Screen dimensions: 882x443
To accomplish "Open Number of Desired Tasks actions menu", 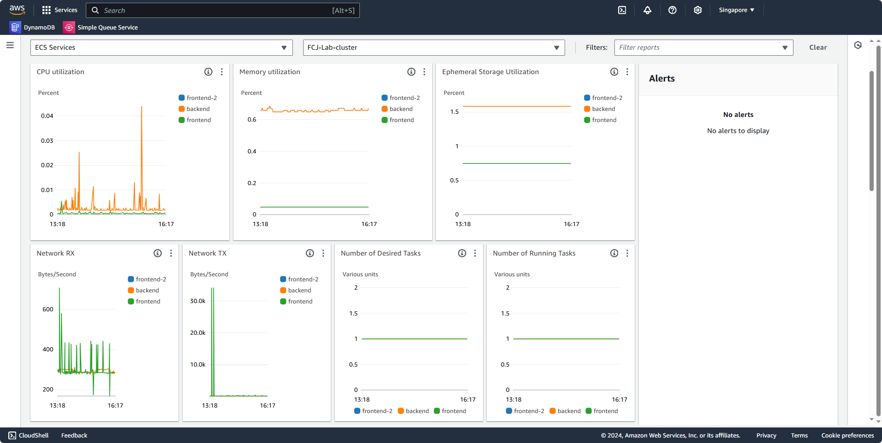I will coord(475,253).
